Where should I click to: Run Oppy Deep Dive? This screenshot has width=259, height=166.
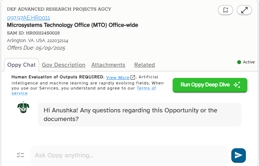coord(210,85)
